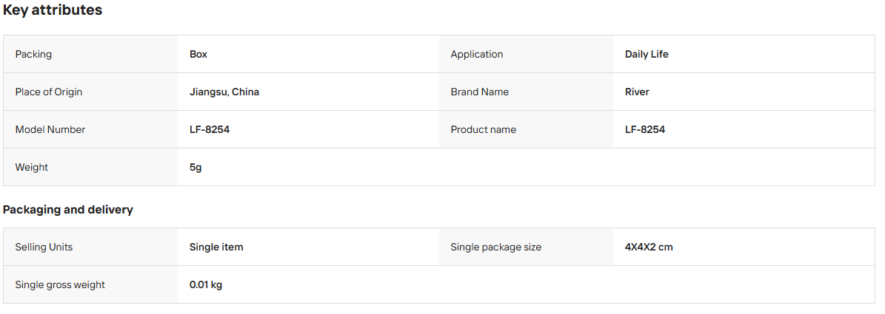Click the Single item value
This screenshot has height=314, width=885.
pyautogui.click(x=216, y=247)
